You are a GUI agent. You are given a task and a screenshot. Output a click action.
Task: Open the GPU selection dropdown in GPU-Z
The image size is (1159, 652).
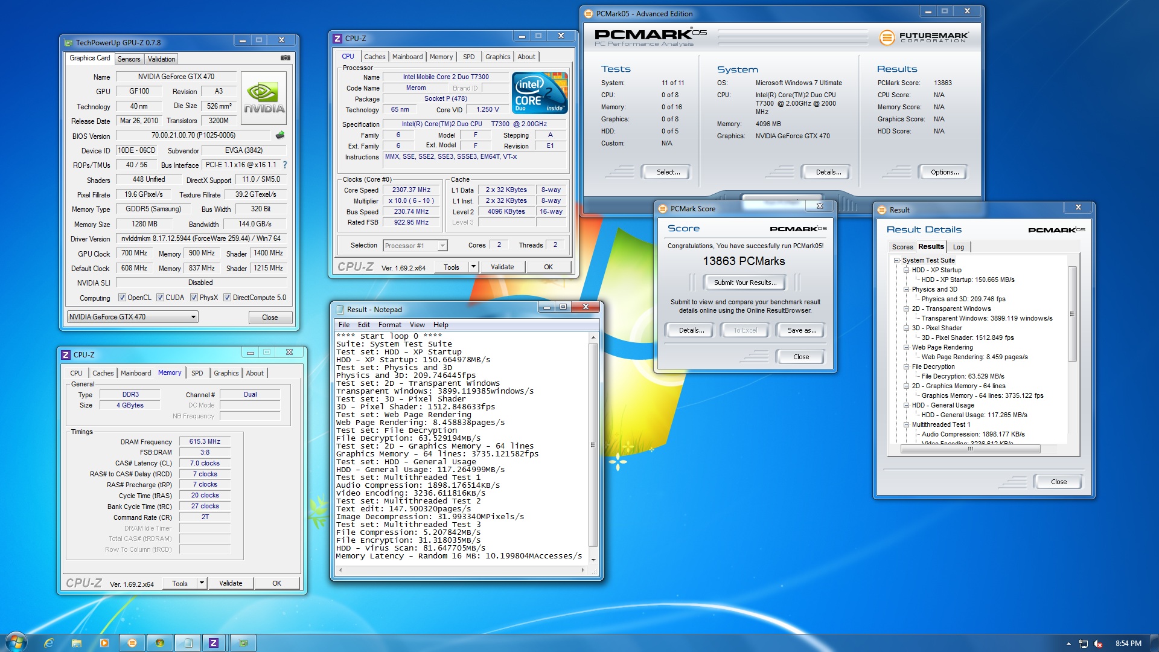coord(132,317)
